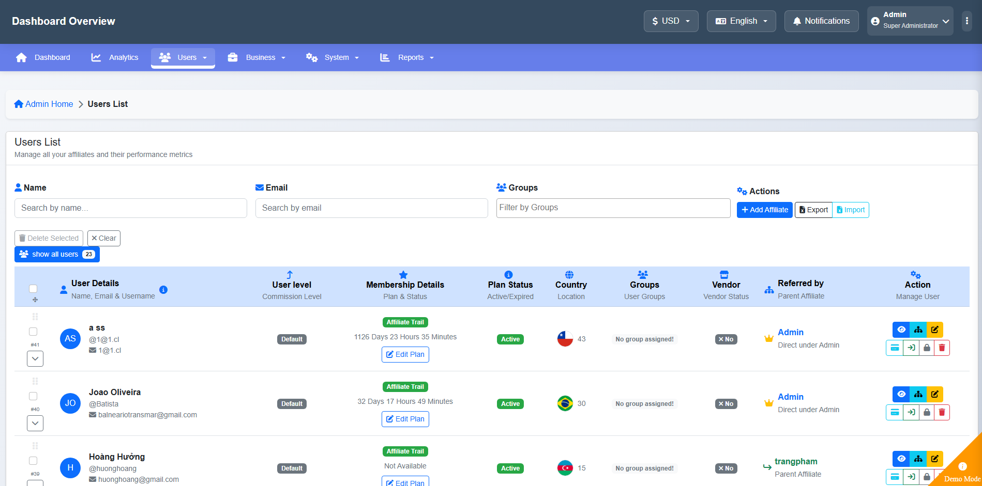Edit Joao Oliveira using the pencil icon
Image resolution: width=982 pixels, height=486 pixels.
coord(935,394)
